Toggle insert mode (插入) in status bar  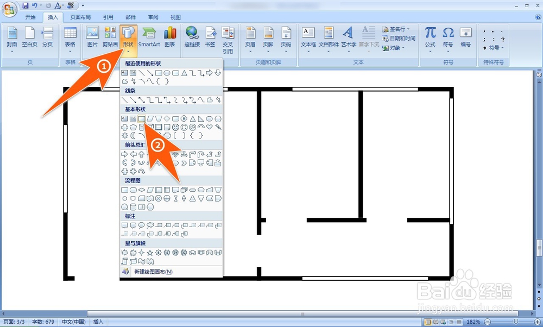pyautogui.click(x=98, y=322)
